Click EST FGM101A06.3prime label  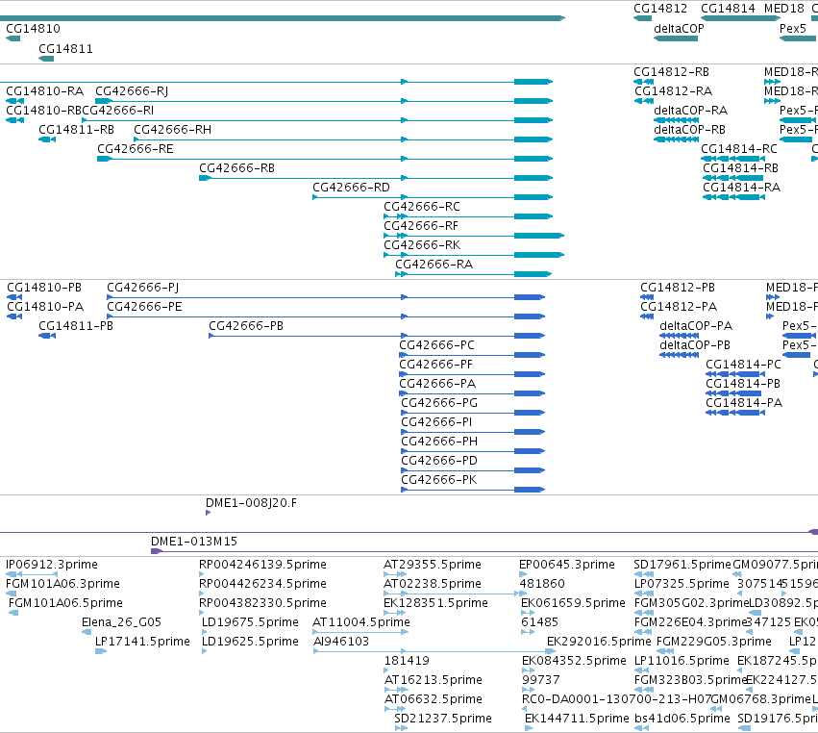(x=62, y=584)
